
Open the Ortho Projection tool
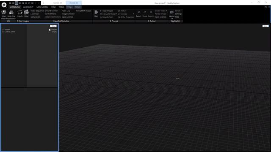click(126, 17)
